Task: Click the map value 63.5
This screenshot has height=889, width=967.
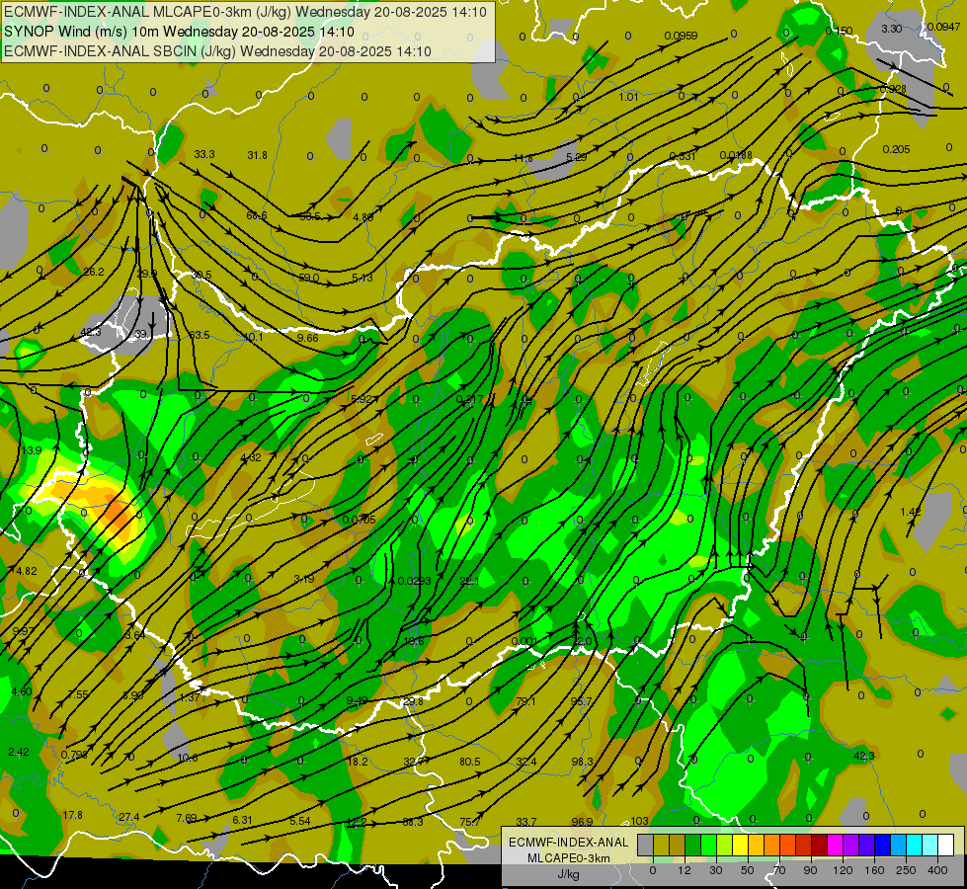Action: pos(200,335)
